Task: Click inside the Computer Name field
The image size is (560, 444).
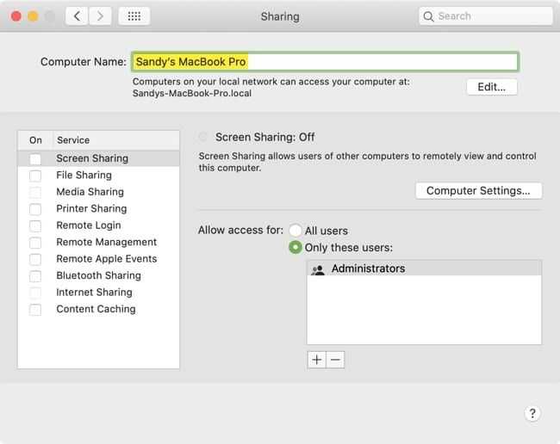Action: pyautogui.click(x=325, y=62)
